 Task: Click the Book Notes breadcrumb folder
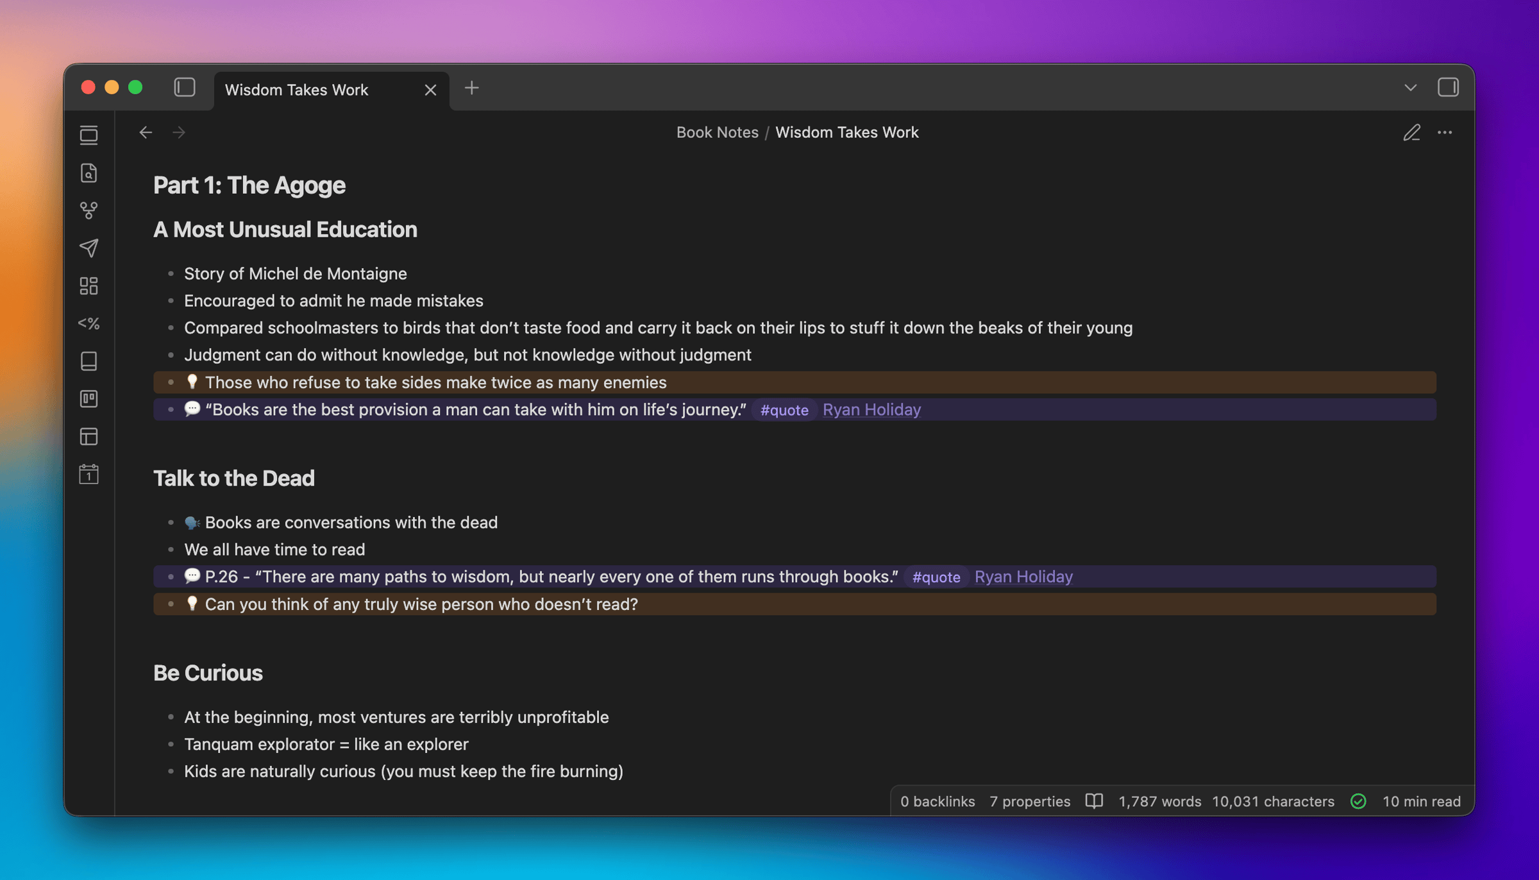(x=717, y=132)
